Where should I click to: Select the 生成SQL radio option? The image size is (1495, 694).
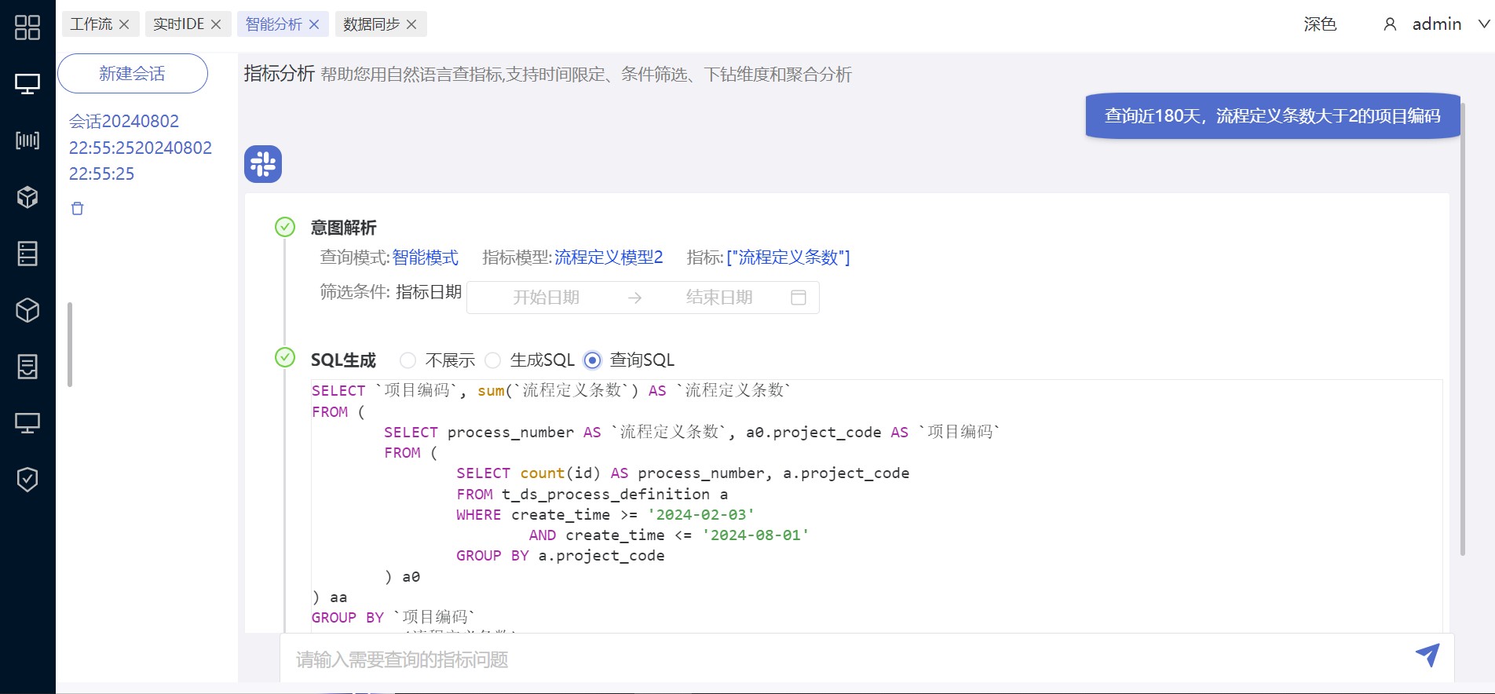click(492, 360)
